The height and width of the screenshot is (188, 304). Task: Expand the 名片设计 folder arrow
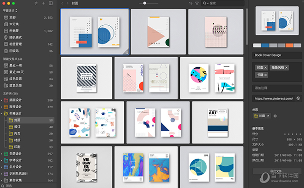click(x=2, y=167)
